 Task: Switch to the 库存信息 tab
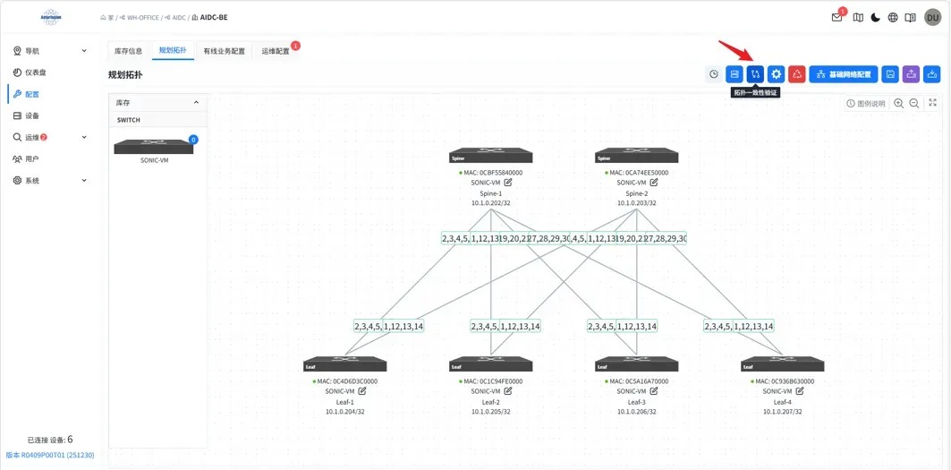[129, 51]
